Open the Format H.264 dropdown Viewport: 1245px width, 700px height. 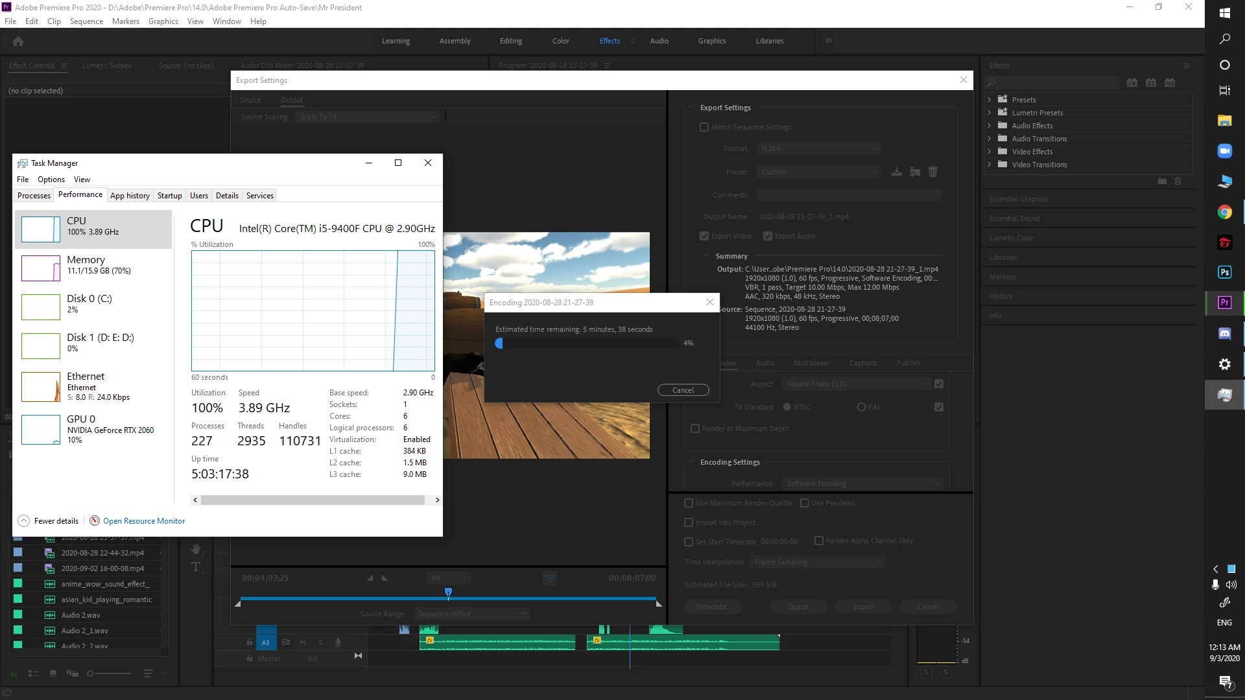pyautogui.click(x=818, y=148)
